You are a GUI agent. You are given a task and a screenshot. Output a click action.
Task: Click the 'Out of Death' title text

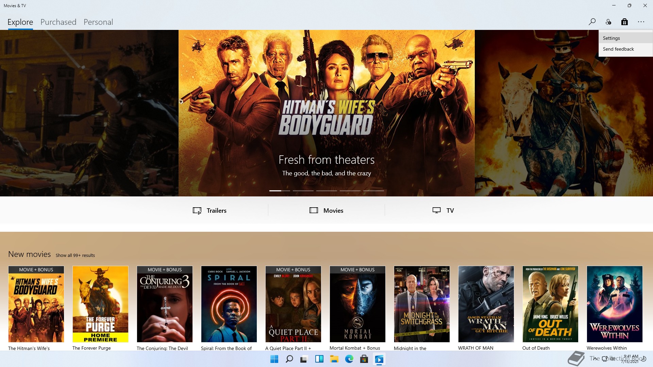point(536,348)
